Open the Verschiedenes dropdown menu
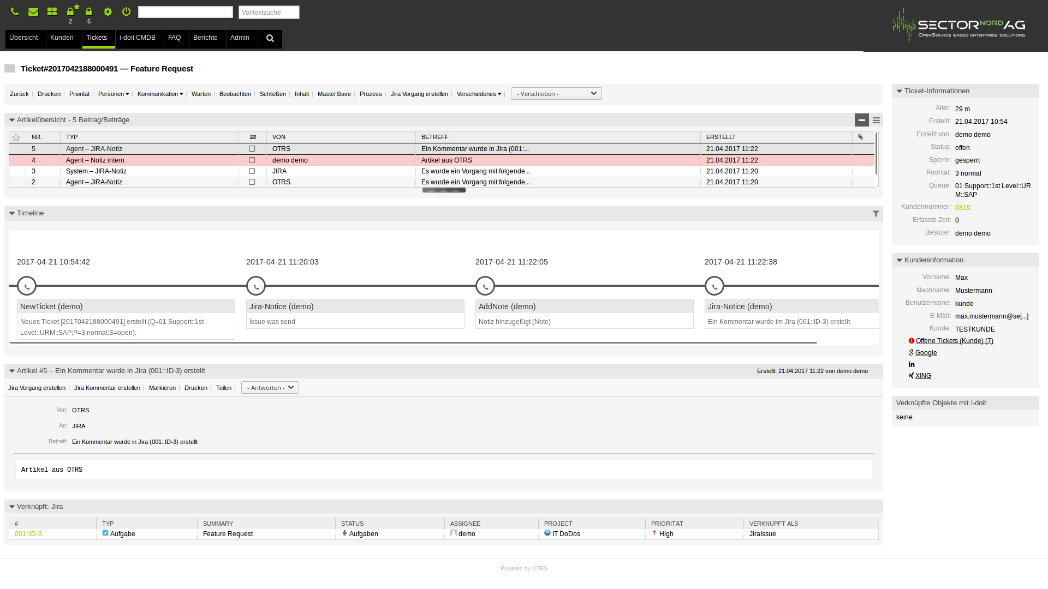 [479, 94]
